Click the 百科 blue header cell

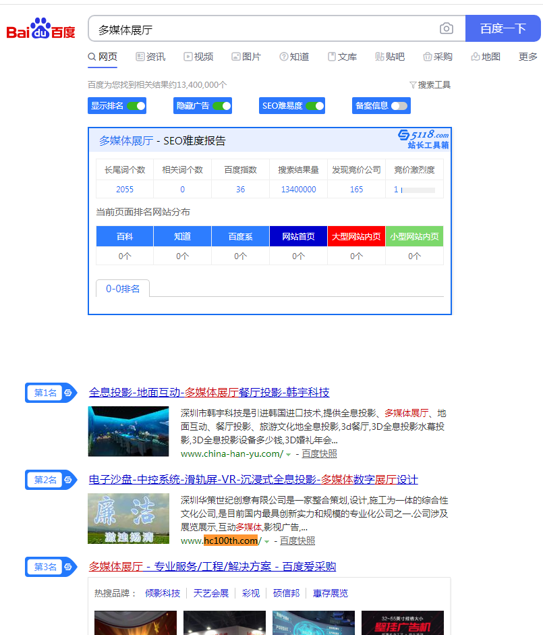(125, 236)
